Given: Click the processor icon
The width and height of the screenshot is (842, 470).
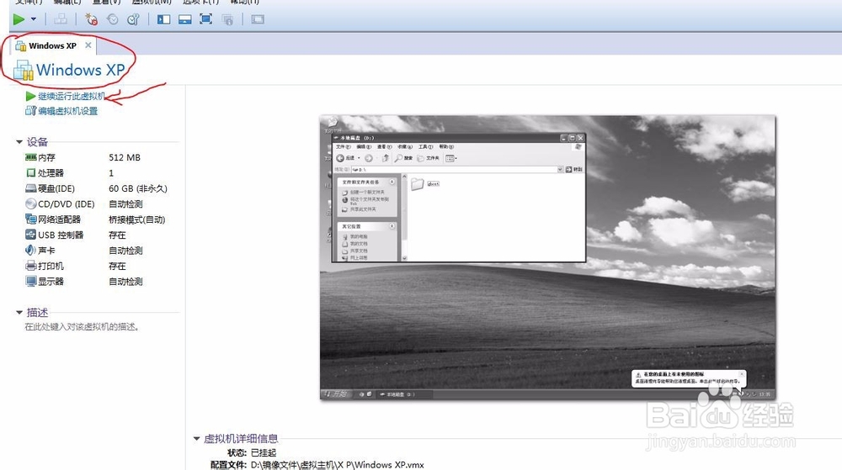Looking at the screenshot, I should 30,173.
